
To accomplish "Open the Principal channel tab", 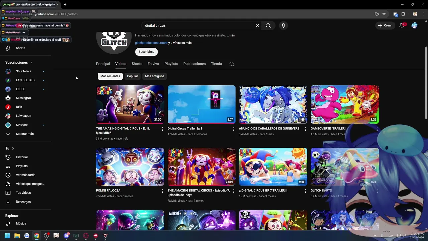I will [103, 64].
